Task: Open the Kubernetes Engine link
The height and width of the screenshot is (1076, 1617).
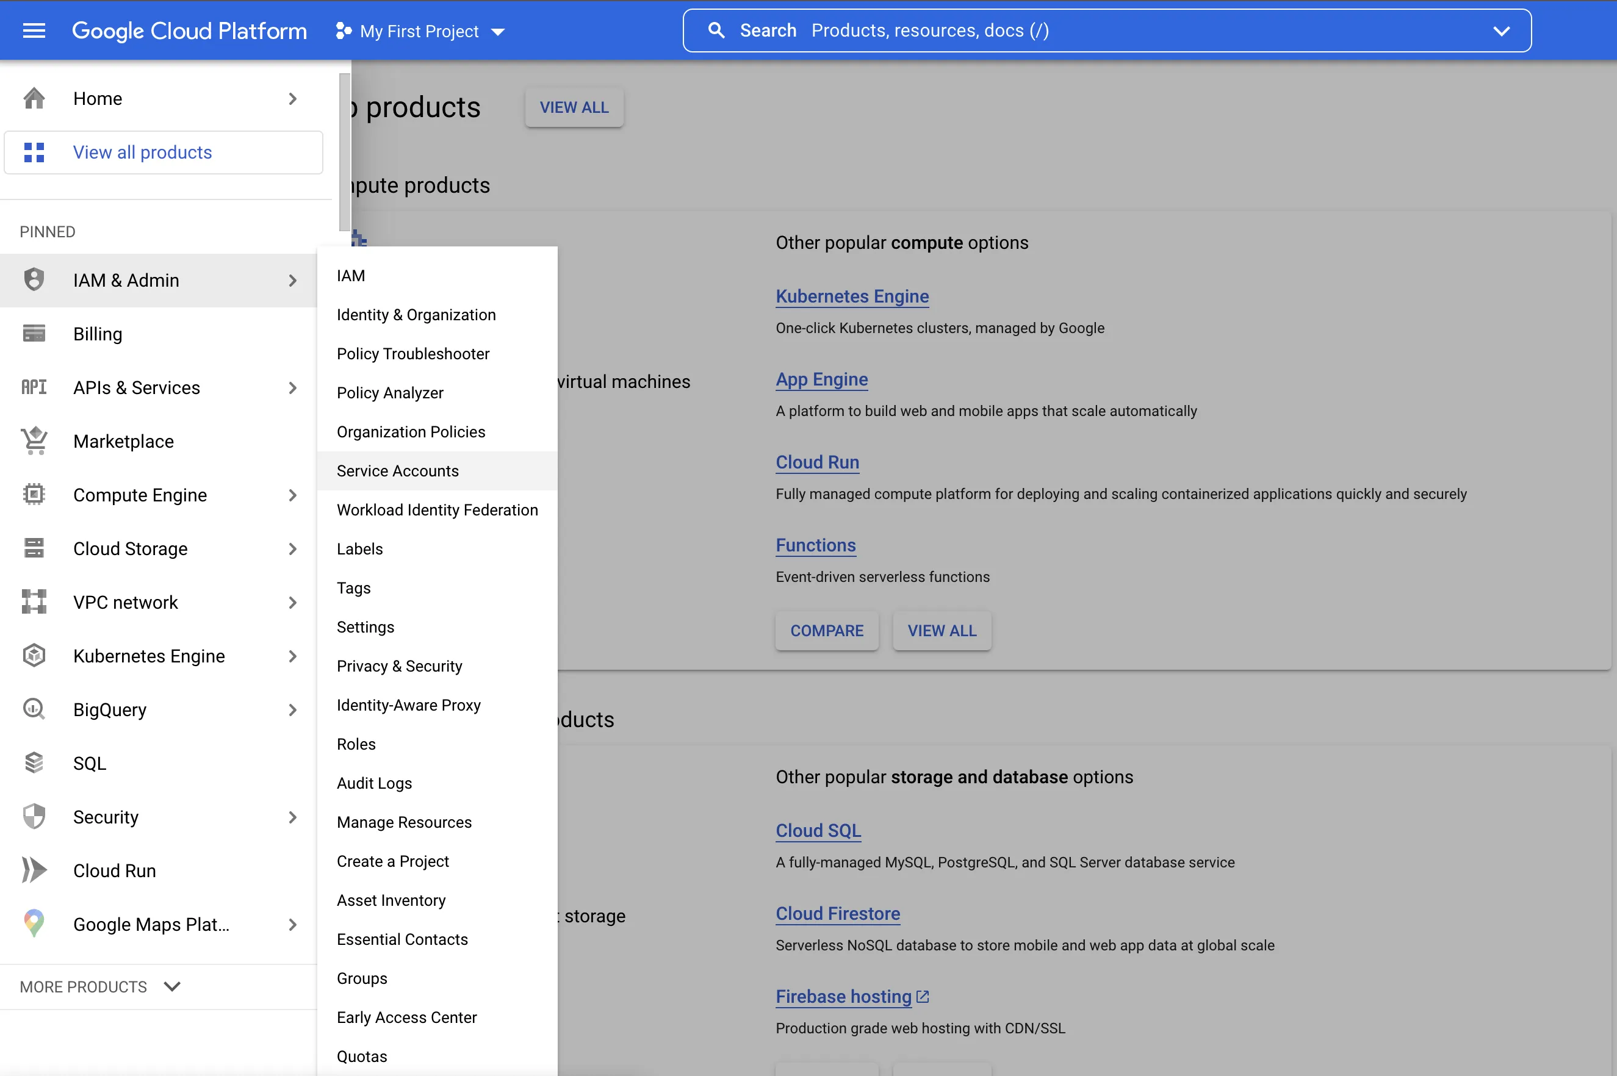Action: coord(851,296)
